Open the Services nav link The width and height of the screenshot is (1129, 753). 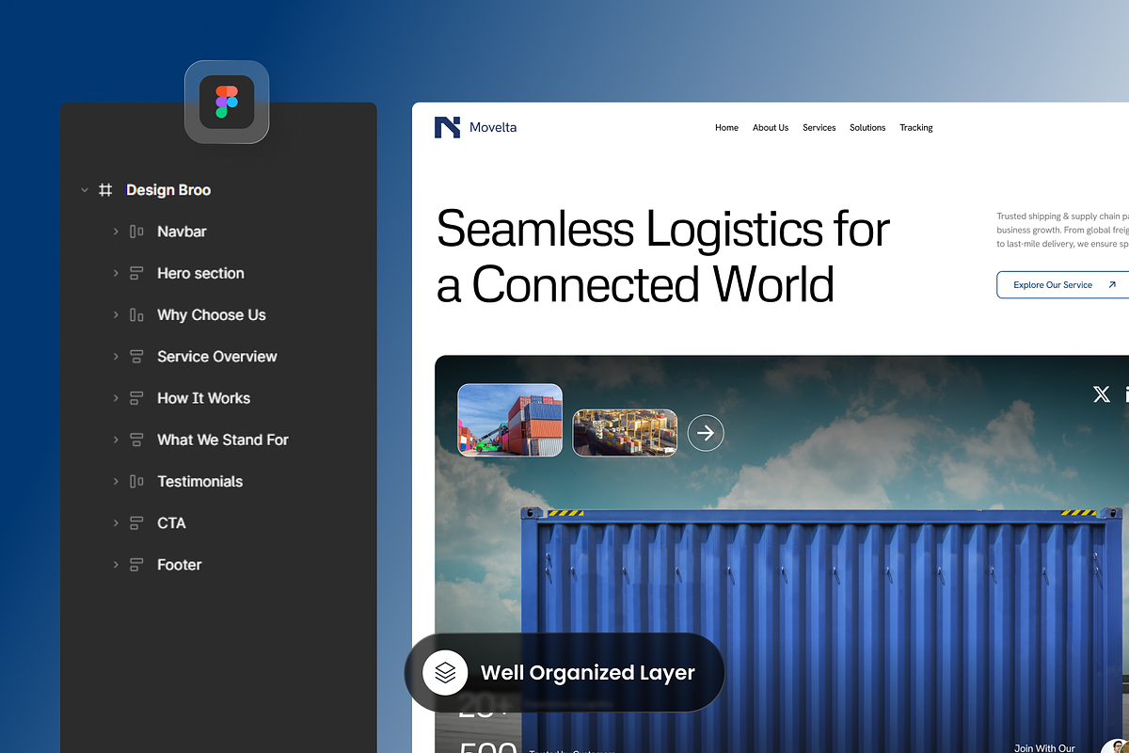[819, 128]
